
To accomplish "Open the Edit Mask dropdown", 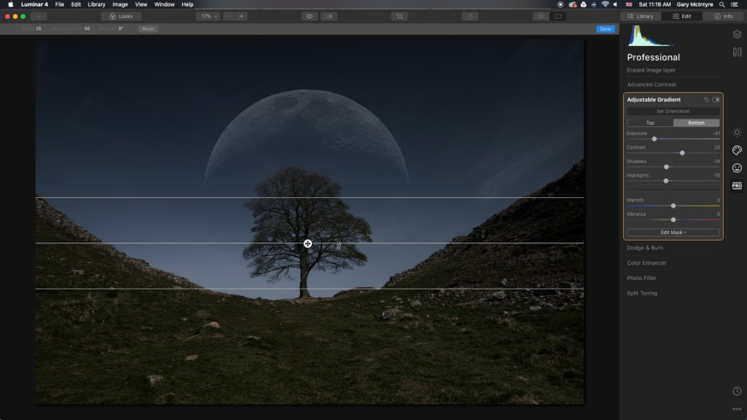I will click(x=673, y=232).
